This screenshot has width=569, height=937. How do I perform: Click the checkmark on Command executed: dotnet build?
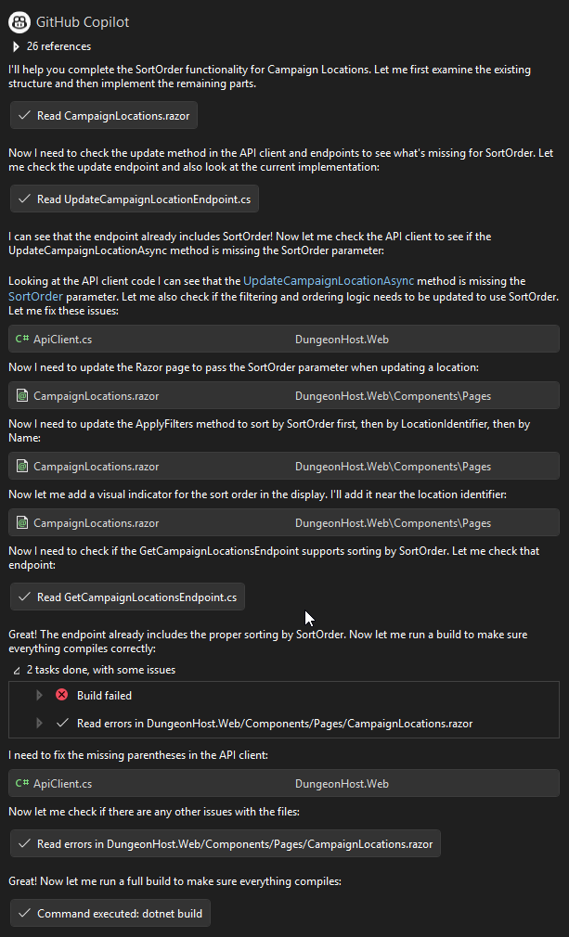[x=24, y=914]
